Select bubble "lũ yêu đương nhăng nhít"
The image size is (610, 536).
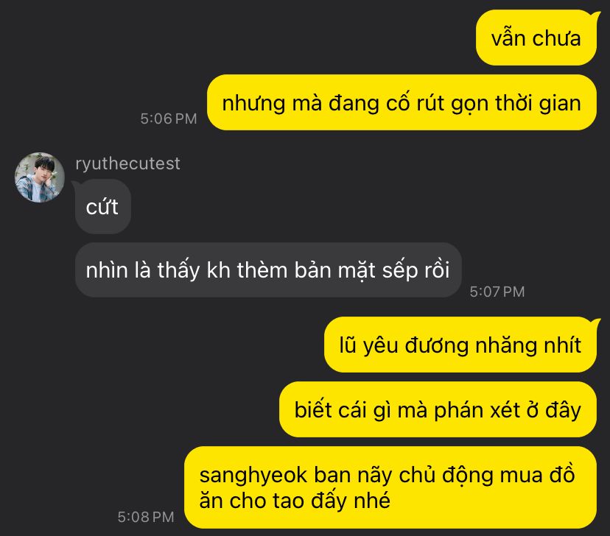[x=460, y=345]
